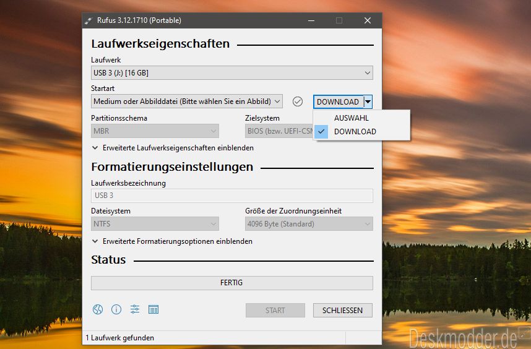Viewport: 531px width, 349px height.
Task: Open the settings sliders icon
Action: 135,309
